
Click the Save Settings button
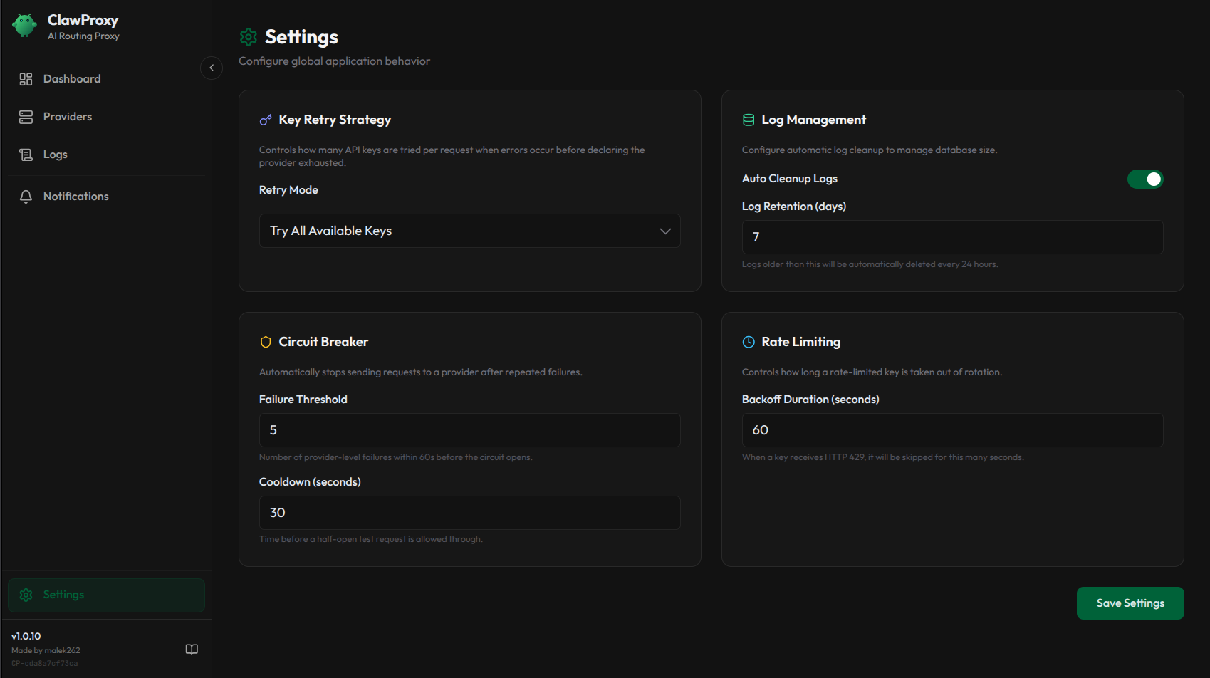click(x=1130, y=603)
